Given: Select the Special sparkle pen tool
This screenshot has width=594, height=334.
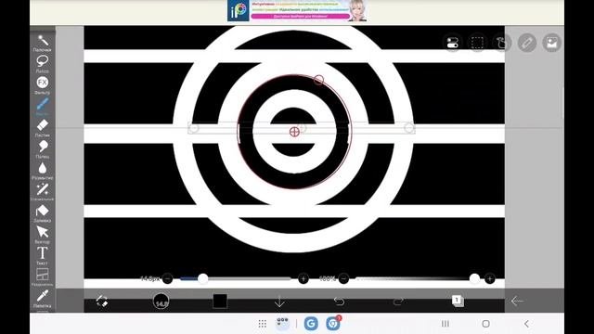Looking at the screenshot, I should tap(43, 192).
